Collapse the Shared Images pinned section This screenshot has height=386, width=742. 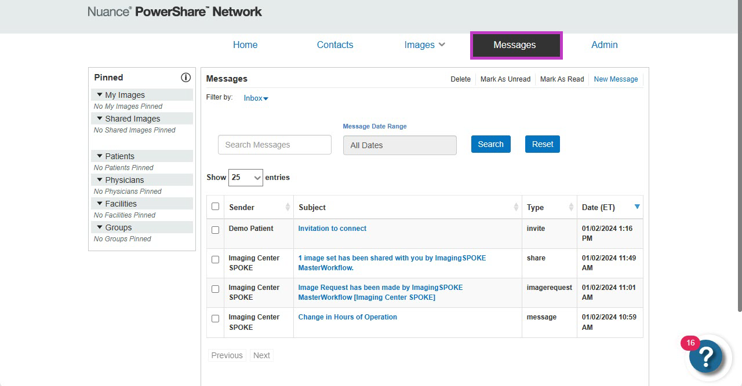point(142,119)
